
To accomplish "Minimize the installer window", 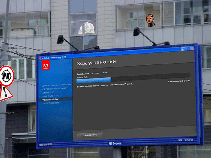I will pos(183,49).
